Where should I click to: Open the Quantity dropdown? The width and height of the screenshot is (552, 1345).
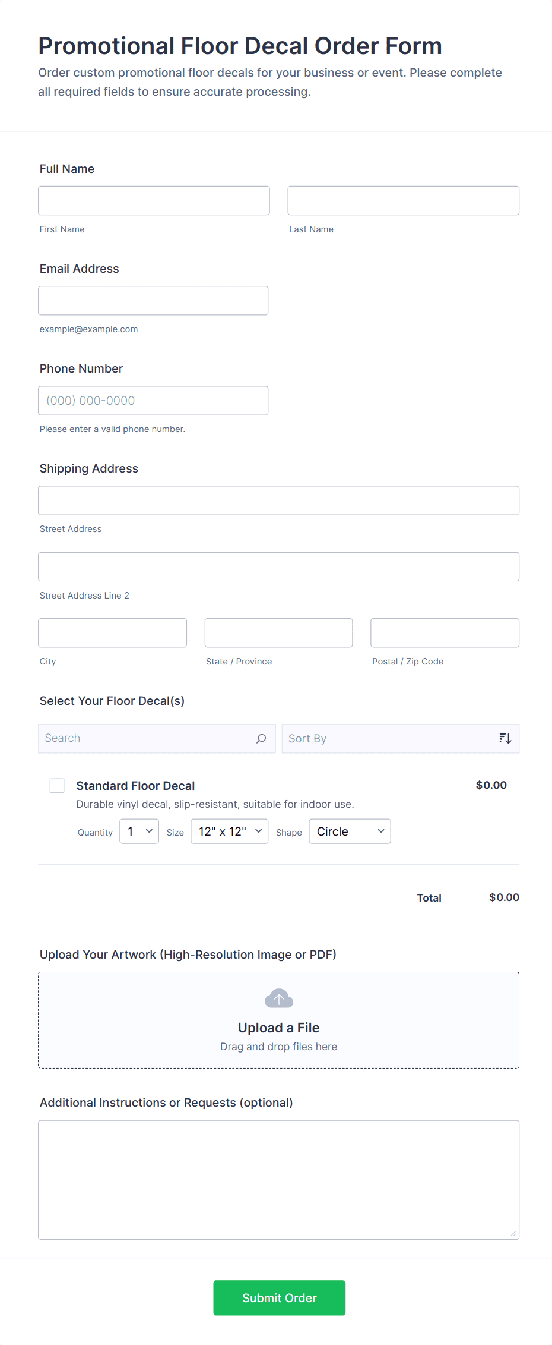coord(139,831)
